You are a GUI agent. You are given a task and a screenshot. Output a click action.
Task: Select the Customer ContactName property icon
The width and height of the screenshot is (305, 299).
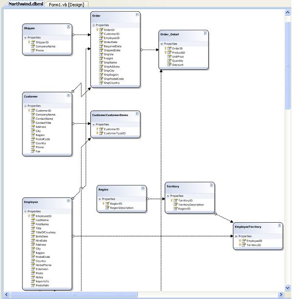point(33,118)
